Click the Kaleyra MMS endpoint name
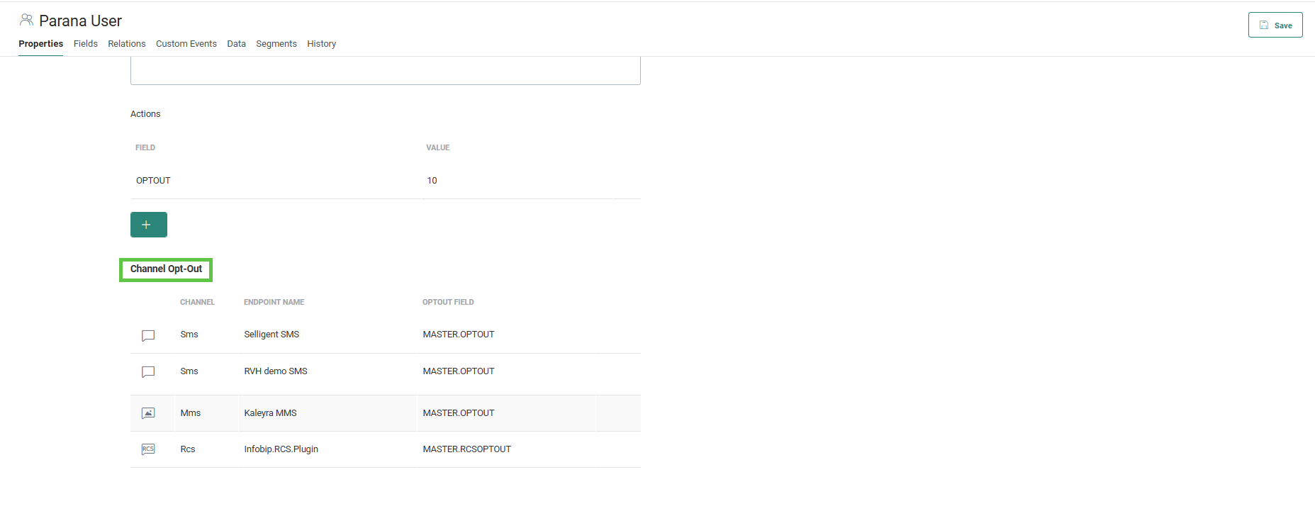Screen dimensions: 1315x511 pos(270,413)
